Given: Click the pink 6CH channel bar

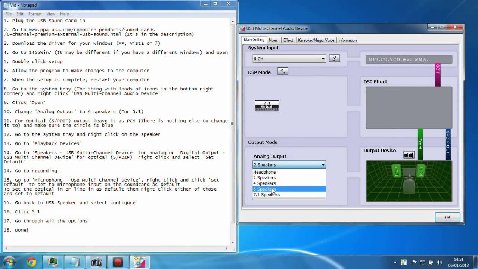Looking at the screenshot, I should [x=438, y=75].
